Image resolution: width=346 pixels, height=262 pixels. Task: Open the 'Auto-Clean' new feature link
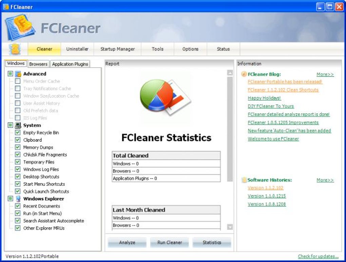[x=289, y=131]
